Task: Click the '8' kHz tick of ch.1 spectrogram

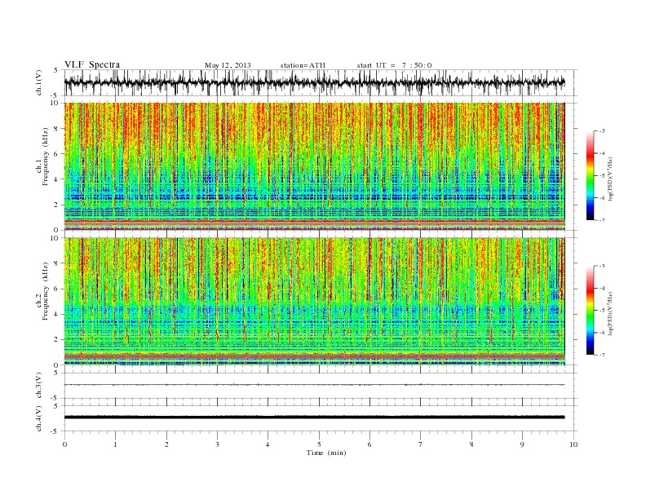Action: pos(56,129)
